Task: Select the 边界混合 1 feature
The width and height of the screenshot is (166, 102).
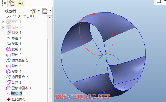Action: coord(20,60)
